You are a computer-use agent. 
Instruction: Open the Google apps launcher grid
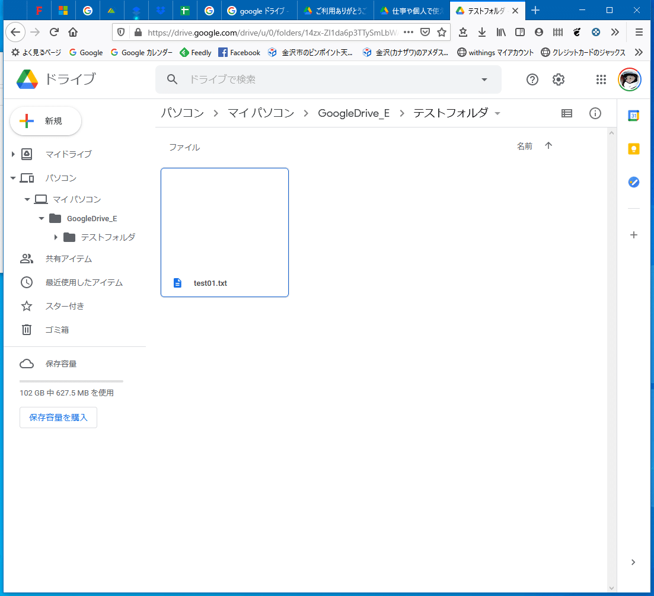[x=601, y=79]
